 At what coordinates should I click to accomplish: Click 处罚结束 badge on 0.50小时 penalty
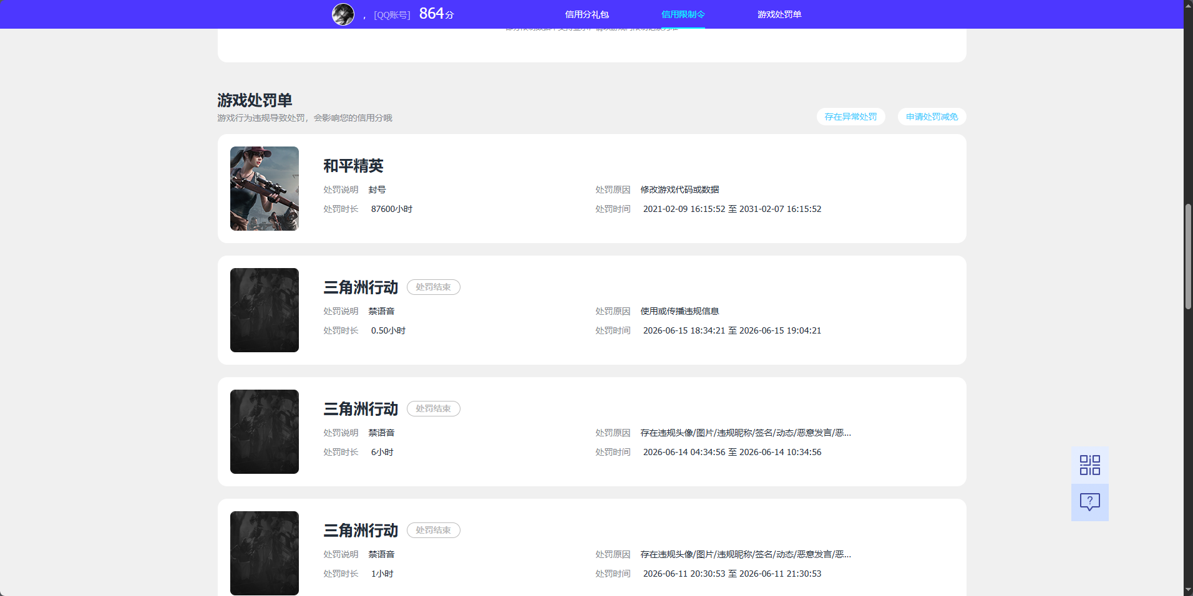pyautogui.click(x=434, y=287)
